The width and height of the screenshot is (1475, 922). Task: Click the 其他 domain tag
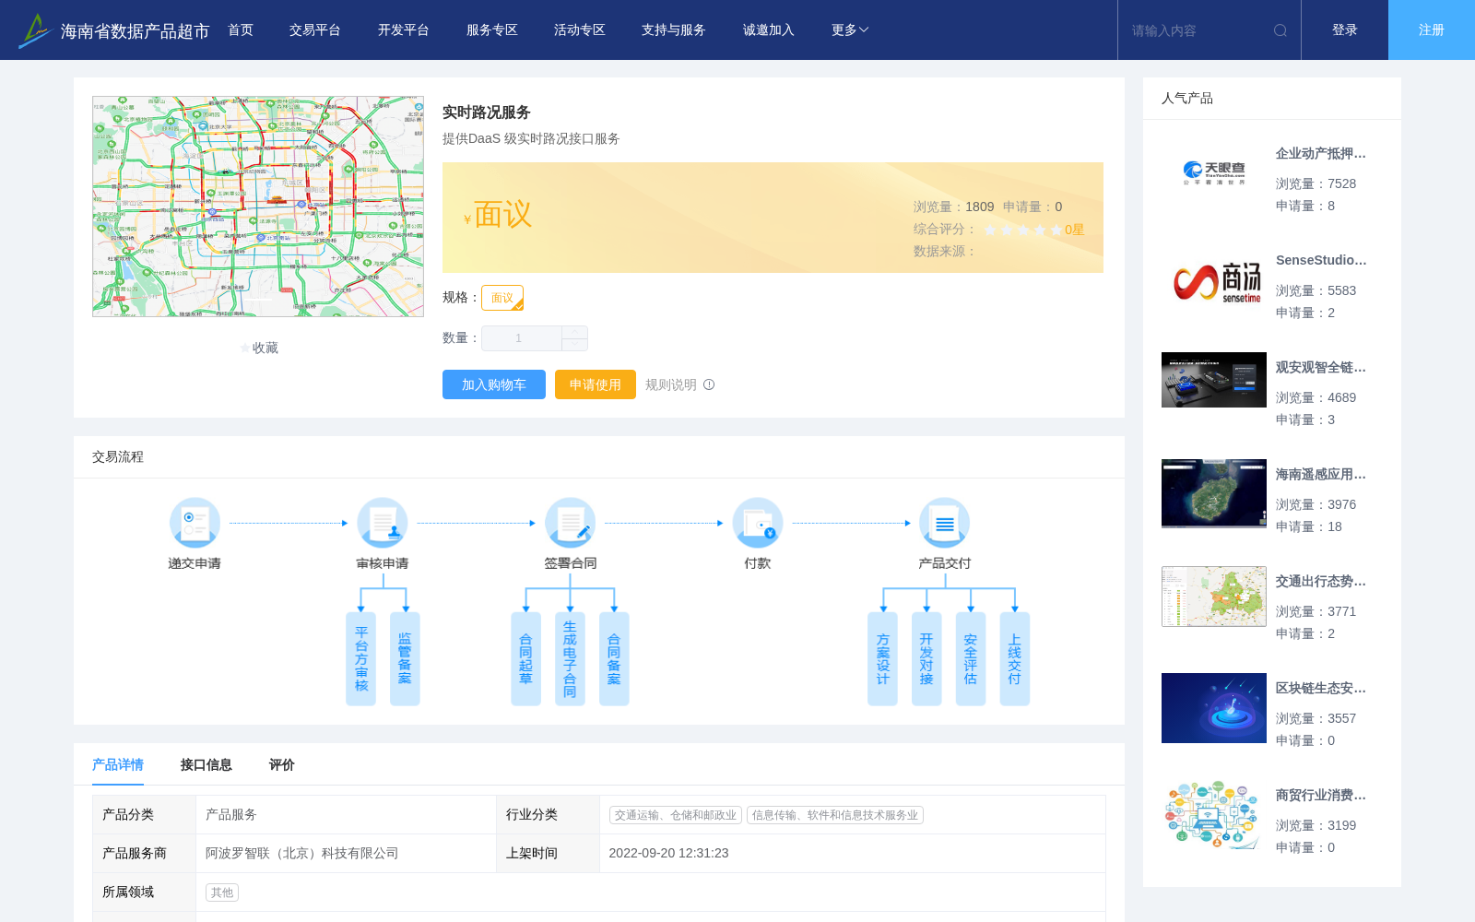coord(222,892)
